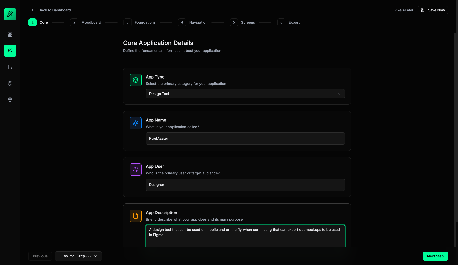This screenshot has width=458, height=265.
Task: Click the text 'What is your application called?'
Action: (x=173, y=127)
